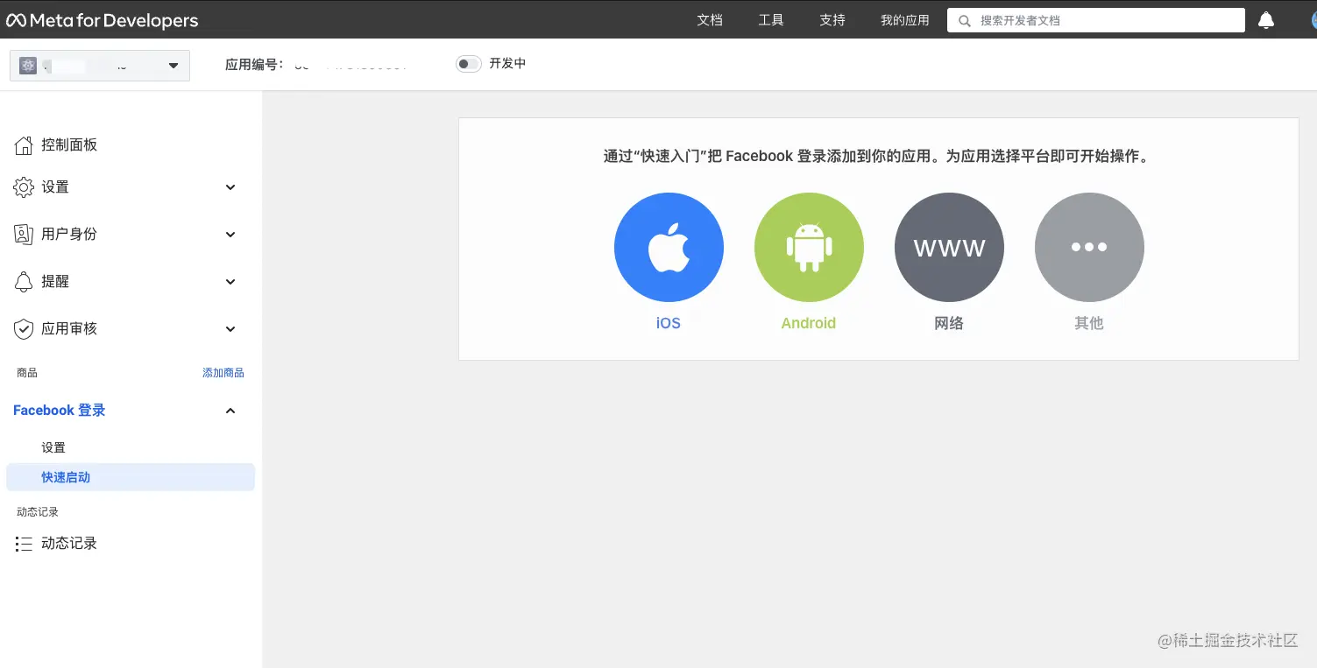The image size is (1317, 668).
Task: Click the gear icon next to 设置
Action: pyautogui.click(x=25, y=186)
